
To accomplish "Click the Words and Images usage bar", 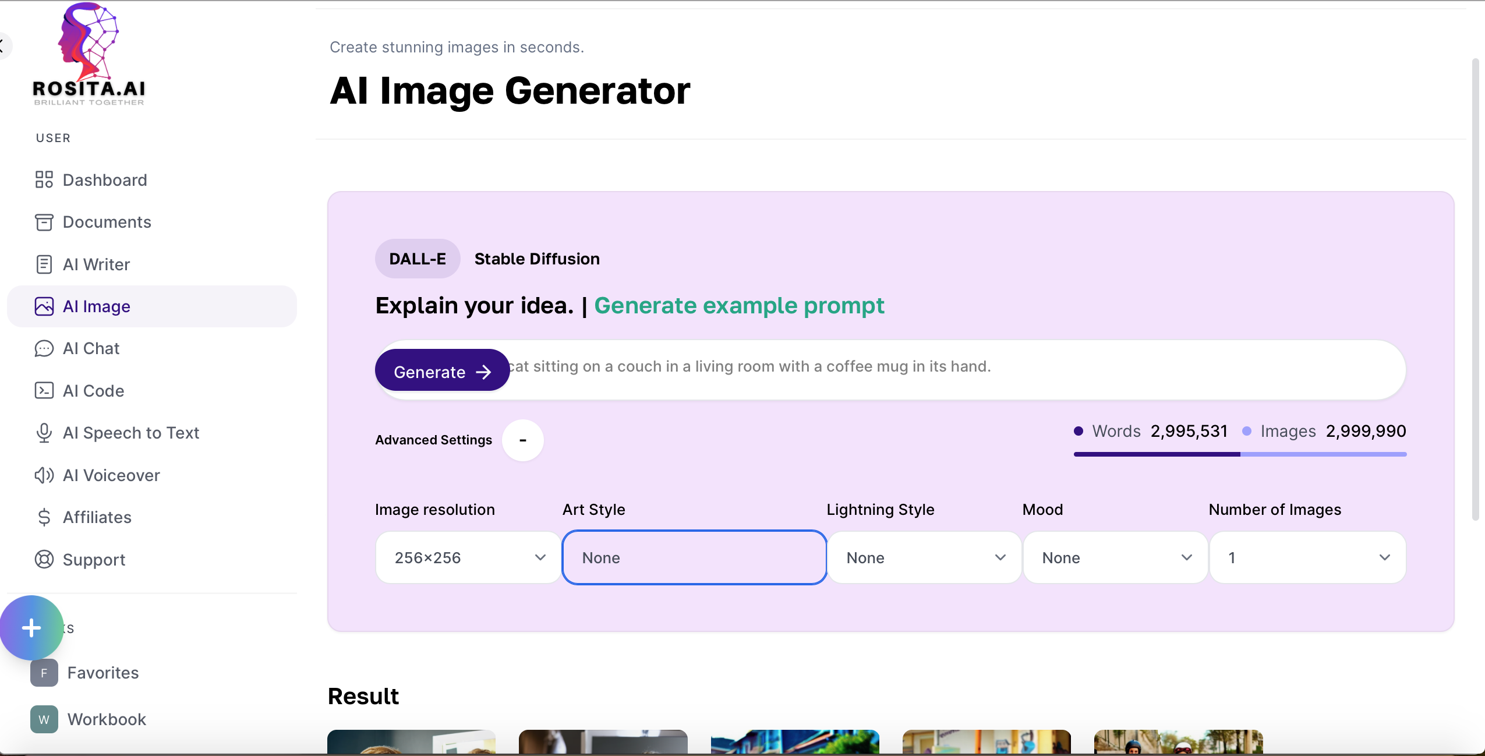I will coord(1240,454).
